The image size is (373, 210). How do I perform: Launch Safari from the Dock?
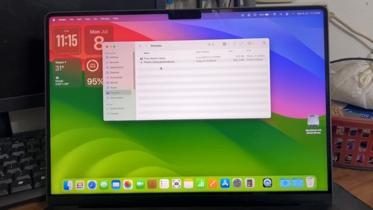[x=92, y=185]
